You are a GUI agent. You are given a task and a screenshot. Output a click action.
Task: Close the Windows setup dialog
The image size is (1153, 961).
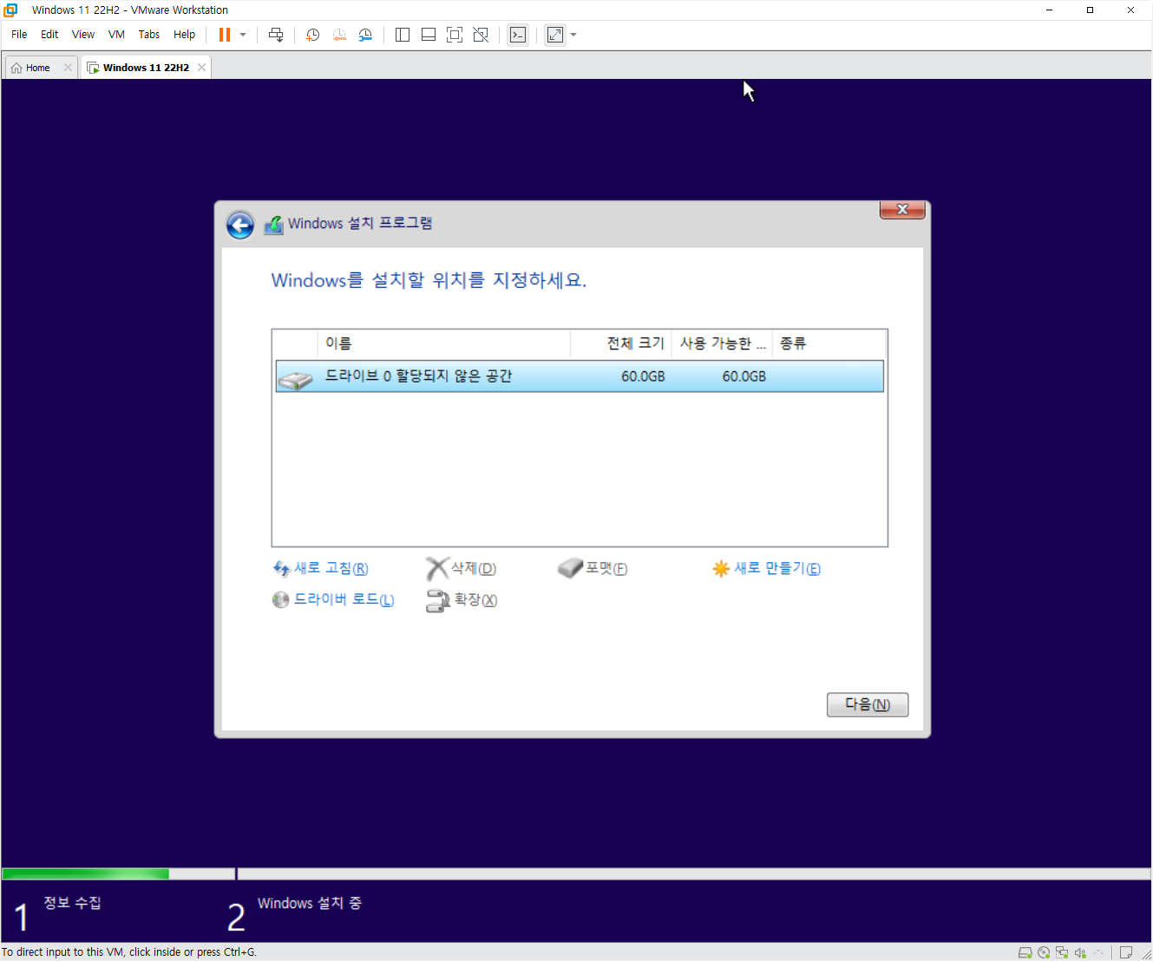[x=902, y=210]
